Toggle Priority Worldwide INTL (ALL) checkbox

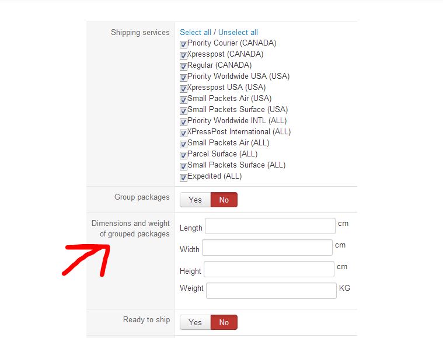click(x=183, y=121)
